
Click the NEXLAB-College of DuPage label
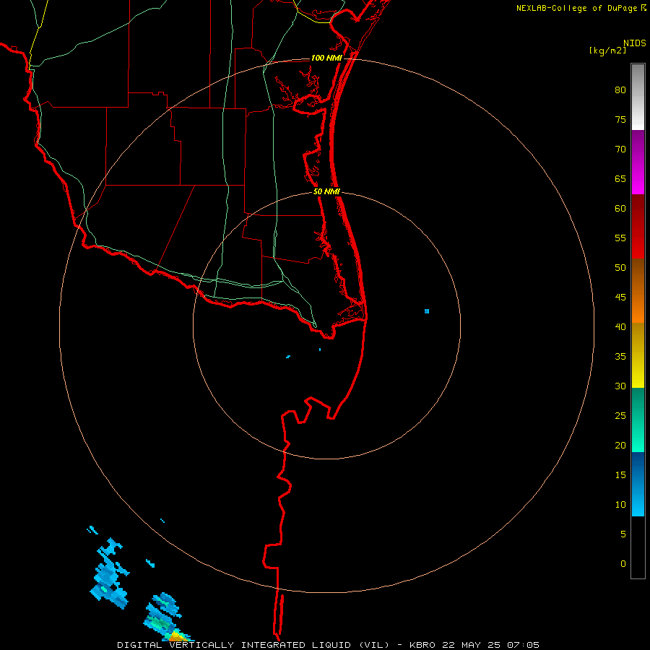[576, 8]
